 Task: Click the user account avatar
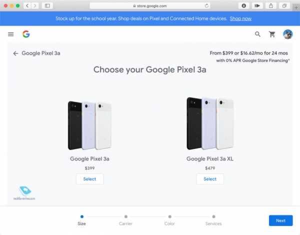(x=287, y=34)
